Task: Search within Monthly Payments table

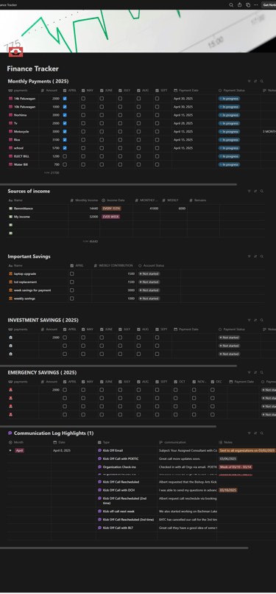Action: tap(261, 81)
